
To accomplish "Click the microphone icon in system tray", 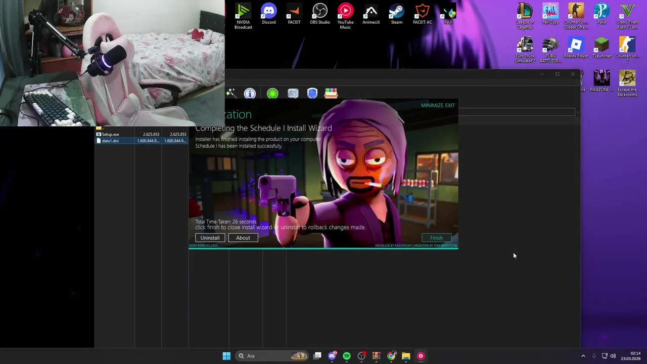I will pyautogui.click(x=594, y=356).
